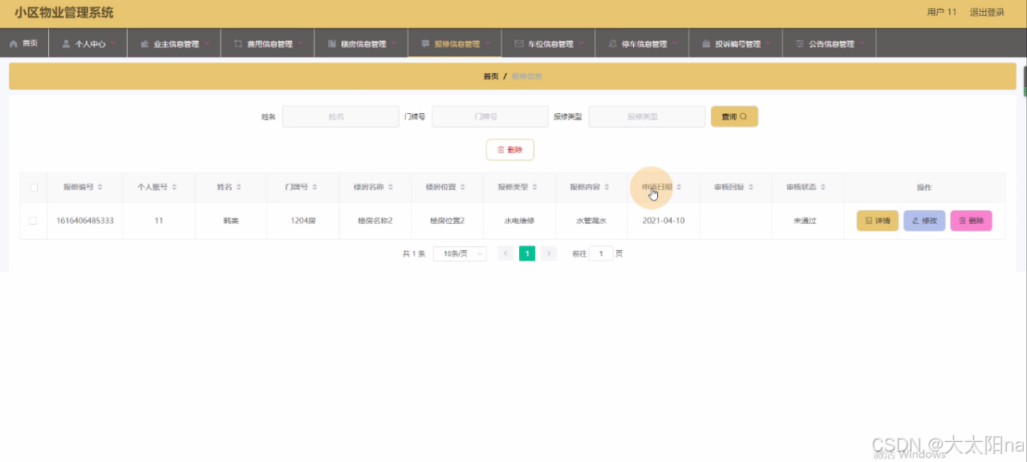Focus the 姓名 search input field
Image resolution: width=1027 pixels, height=462 pixels.
point(340,116)
